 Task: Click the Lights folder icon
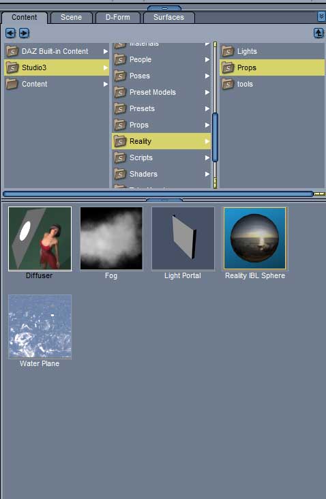point(228,51)
